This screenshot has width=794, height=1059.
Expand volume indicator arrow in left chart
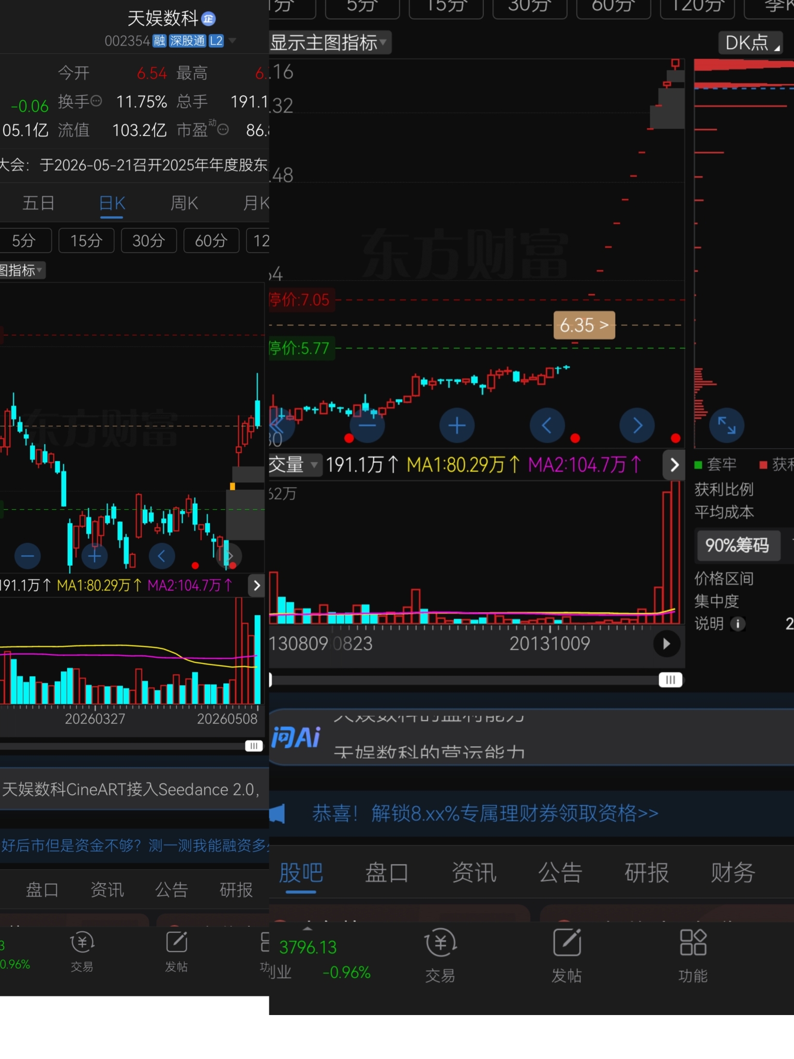[x=256, y=586]
